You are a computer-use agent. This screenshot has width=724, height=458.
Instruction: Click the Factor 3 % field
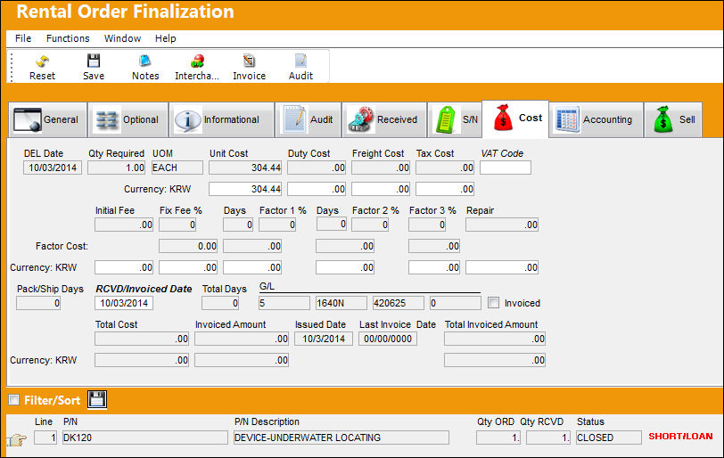pyautogui.click(x=427, y=225)
